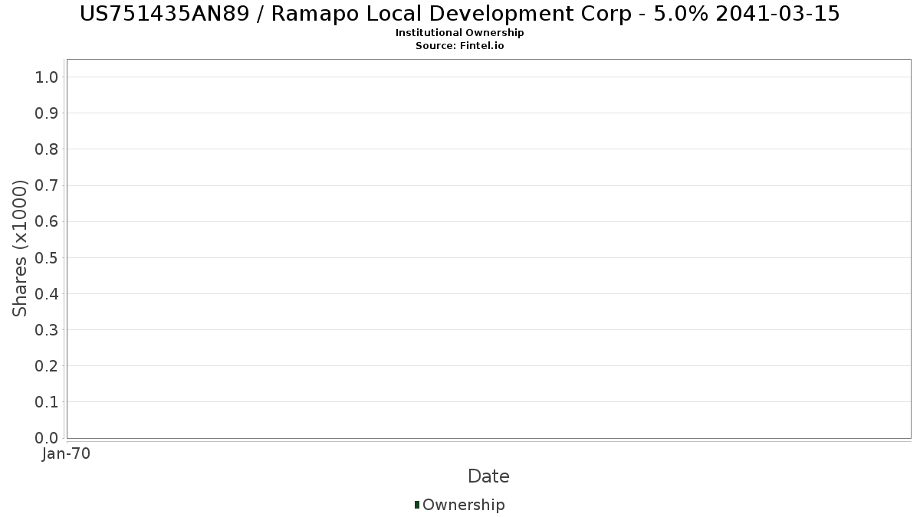Image resolution: width=920 pixels, height=517 pixels.
Task: Select the 0.6 y-axis tick label
Action: click(x=47, y=221)
